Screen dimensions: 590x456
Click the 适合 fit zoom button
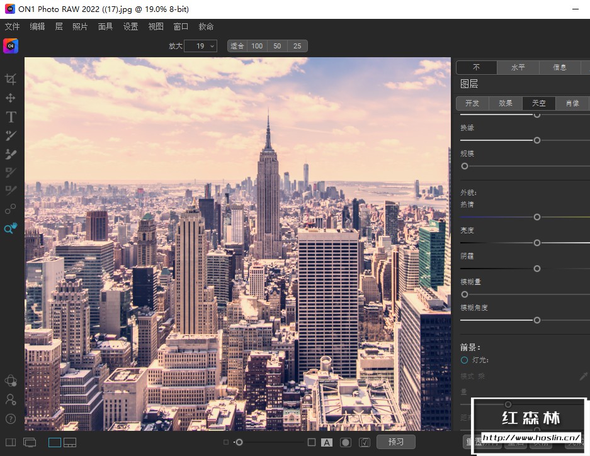pos(237,46)
